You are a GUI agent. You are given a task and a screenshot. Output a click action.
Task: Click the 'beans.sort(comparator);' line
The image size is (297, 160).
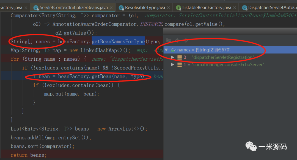(x=43, y=146)
